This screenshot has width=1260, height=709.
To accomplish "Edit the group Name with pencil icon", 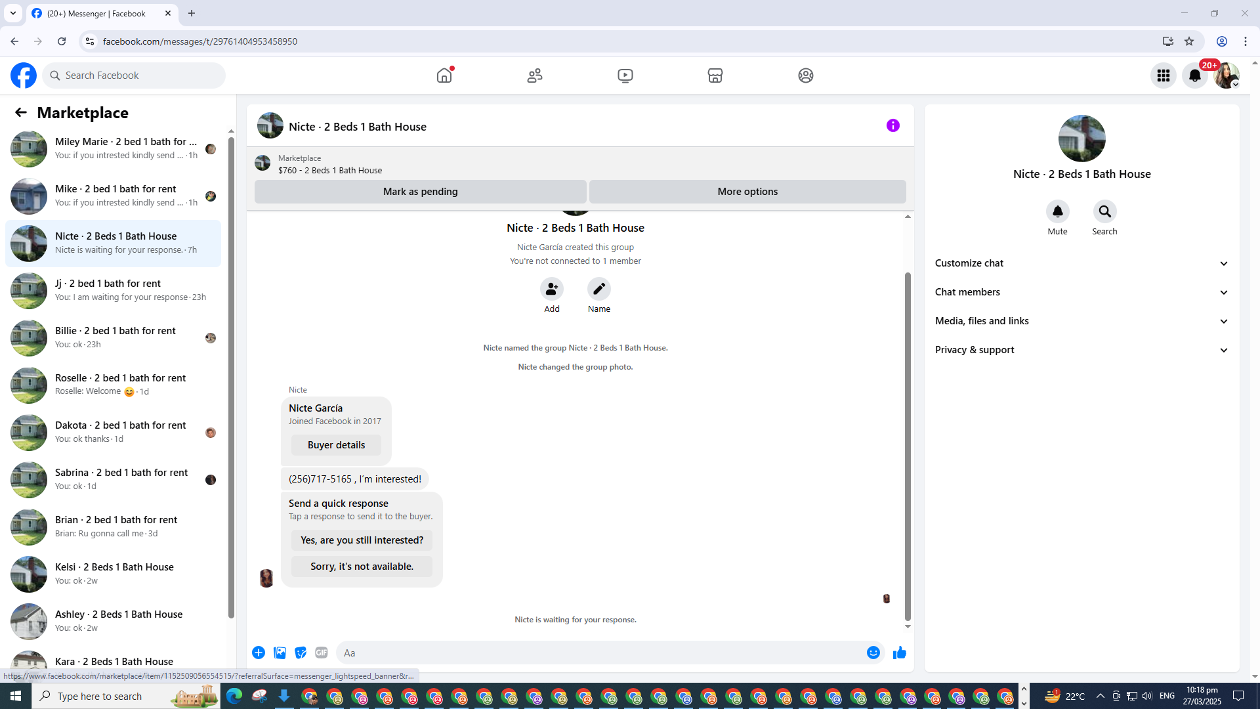I will point(599,289).
